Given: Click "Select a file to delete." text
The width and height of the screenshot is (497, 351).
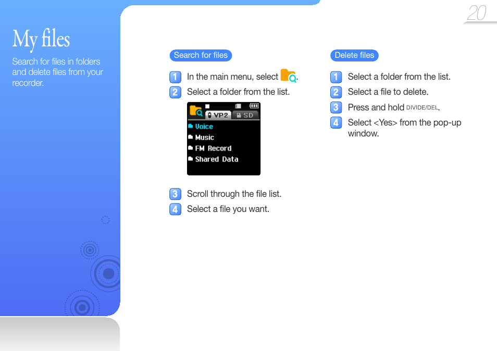Looking at the screenshot, I should [388, 92].
